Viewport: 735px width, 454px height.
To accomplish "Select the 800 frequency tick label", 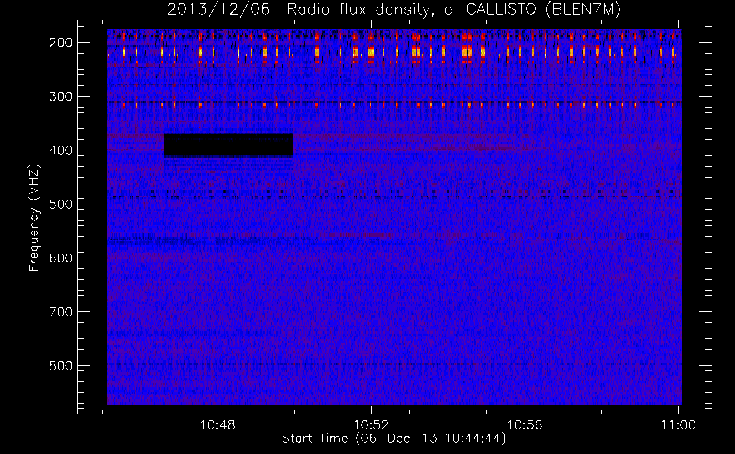I will (x=61, y=366).
